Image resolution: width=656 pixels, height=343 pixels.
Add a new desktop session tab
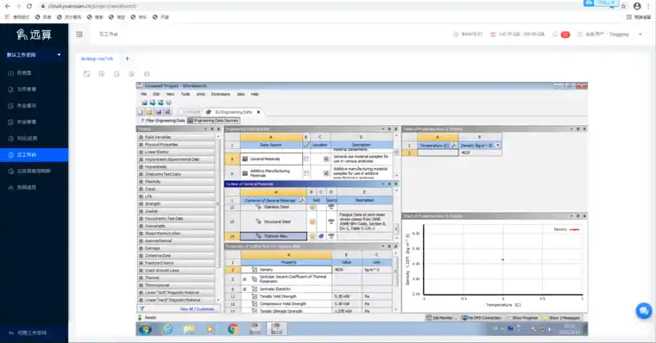pos(127,59)
